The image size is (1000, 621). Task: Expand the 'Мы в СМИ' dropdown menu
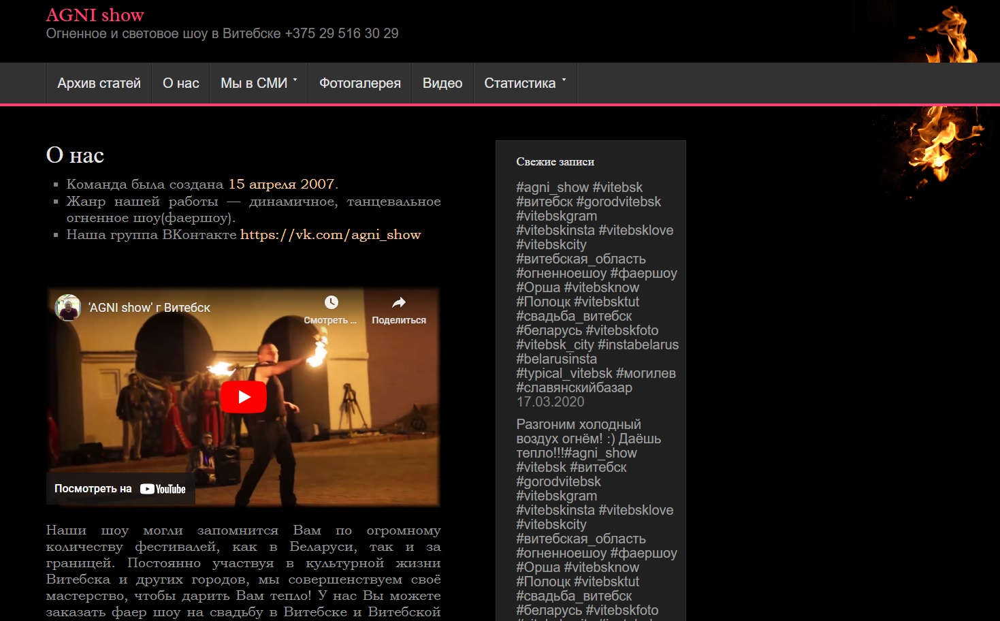coord(259,83)
